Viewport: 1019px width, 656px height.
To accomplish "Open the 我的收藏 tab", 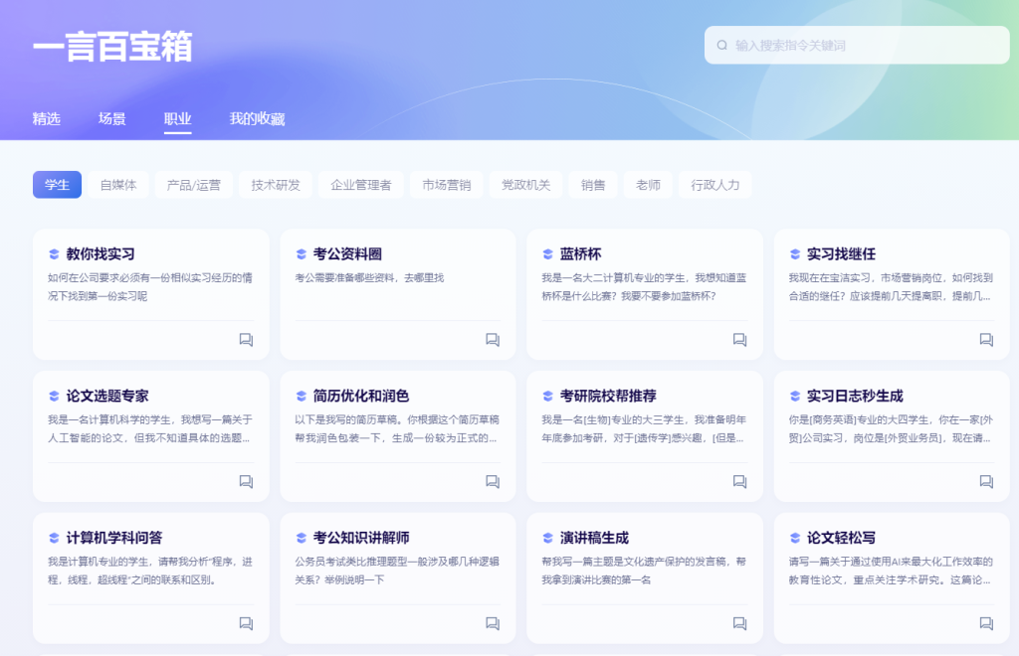I will point(257,119).
